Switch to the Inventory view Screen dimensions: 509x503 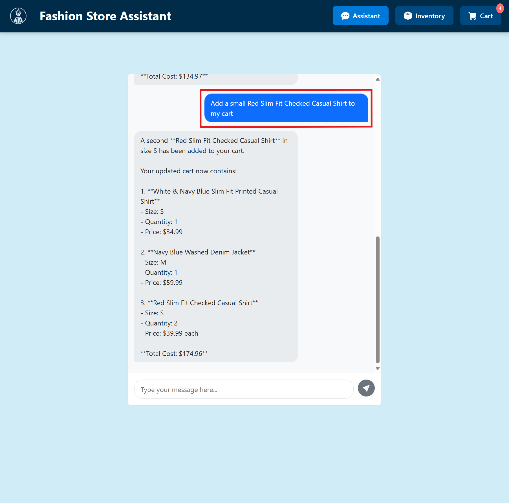click(x=424, y=16)
